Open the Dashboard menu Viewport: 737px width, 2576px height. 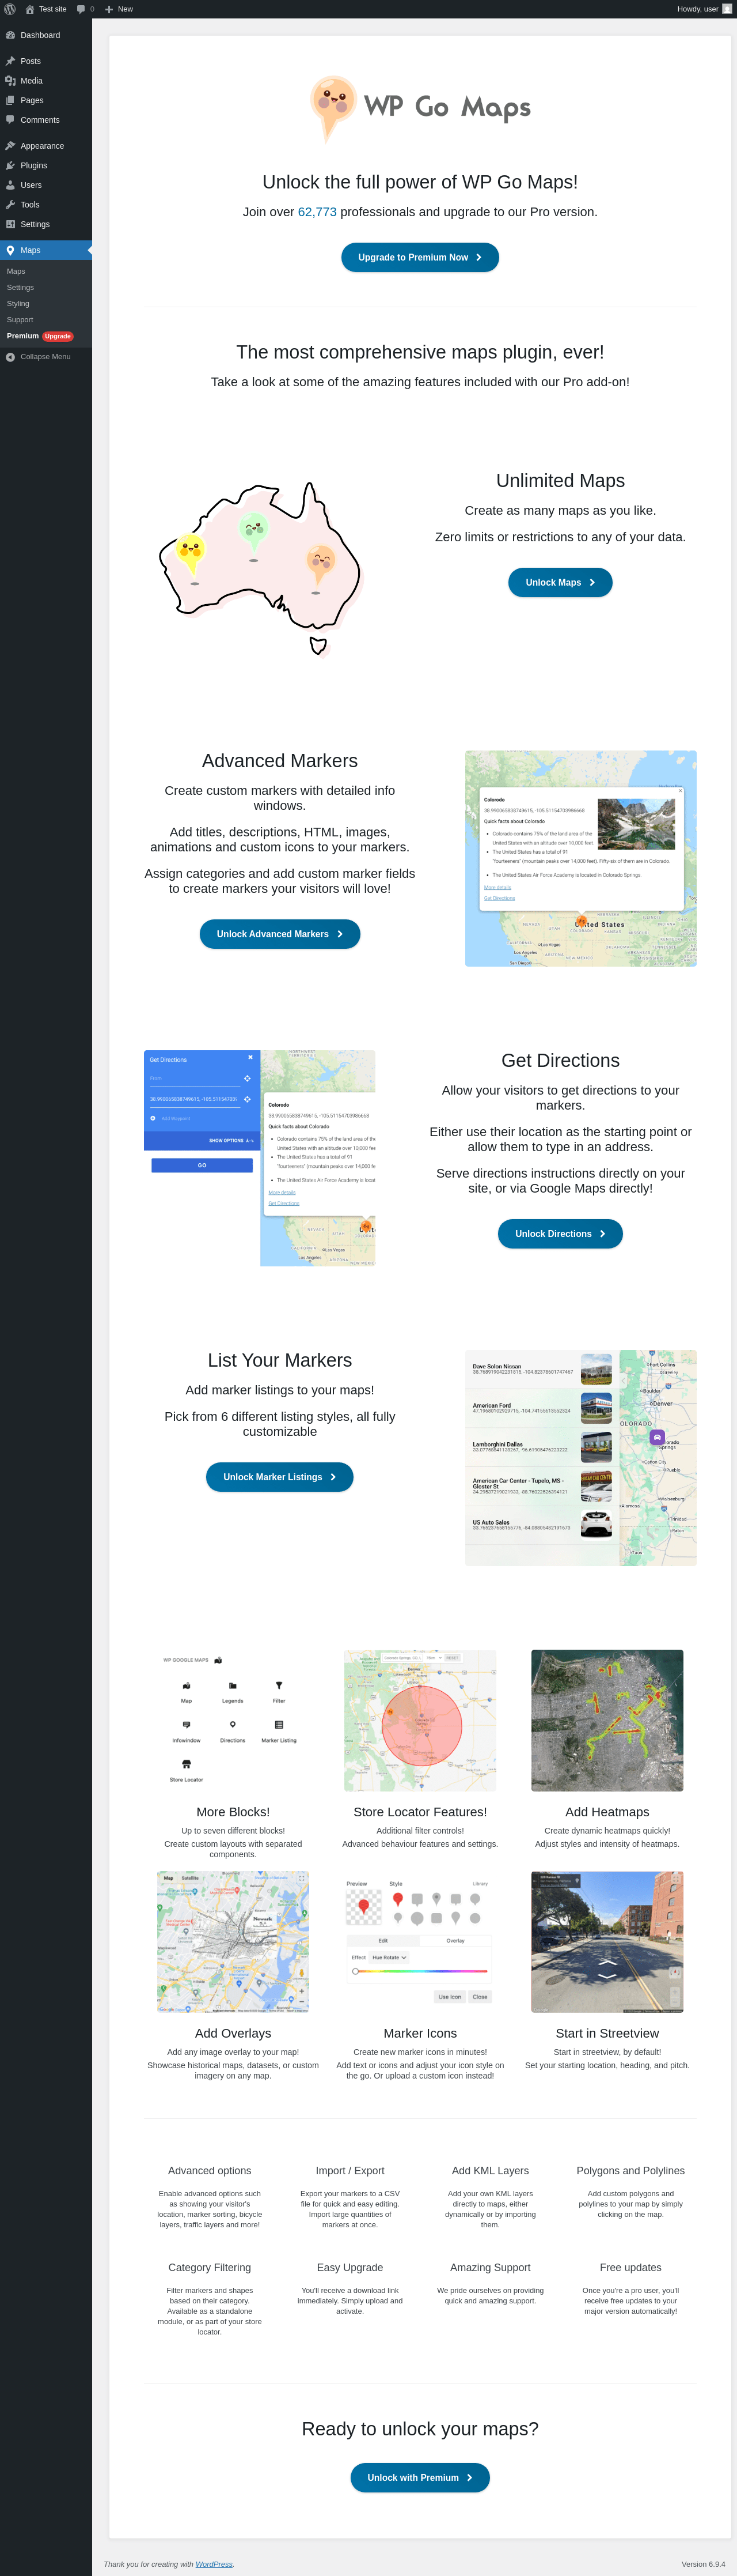pos(46,35)
